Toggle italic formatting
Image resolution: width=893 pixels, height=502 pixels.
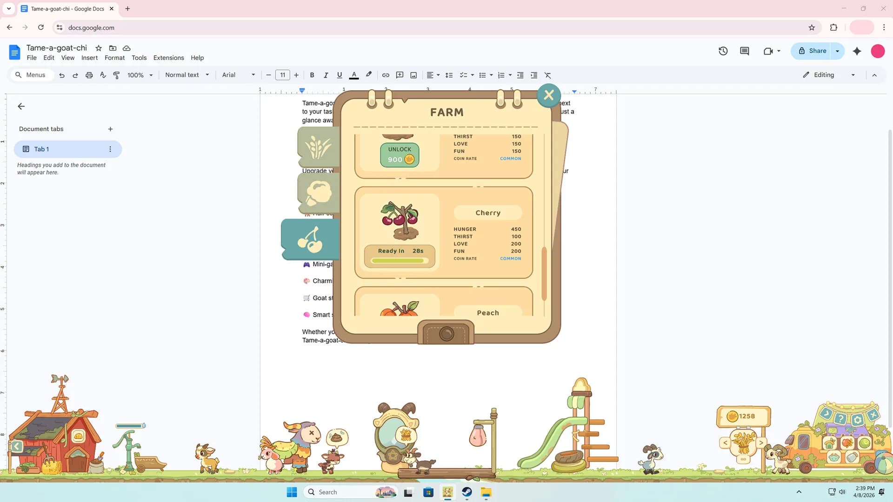326,75
